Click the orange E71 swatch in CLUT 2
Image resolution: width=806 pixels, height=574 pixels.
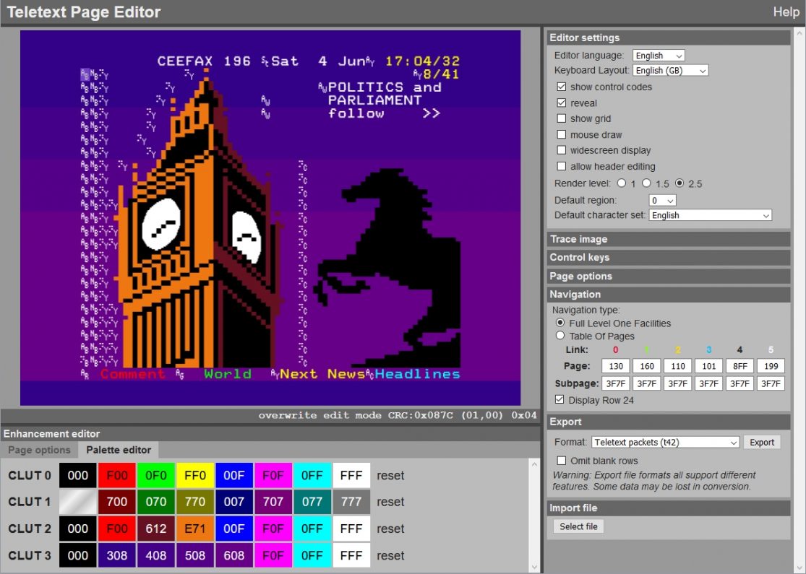(195, 529)
